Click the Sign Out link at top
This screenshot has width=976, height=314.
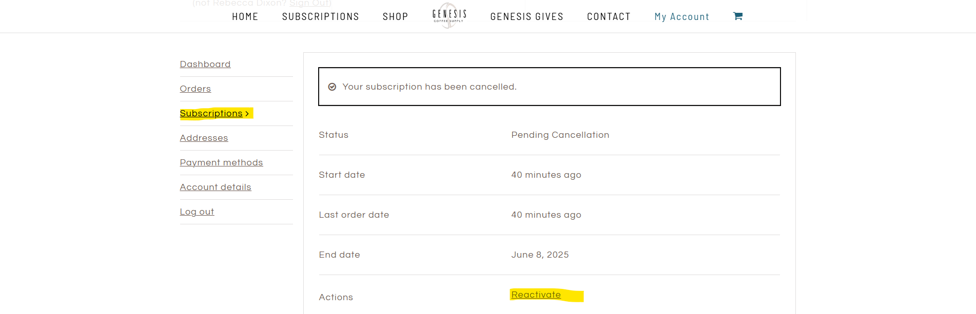[x=309, y=4]
